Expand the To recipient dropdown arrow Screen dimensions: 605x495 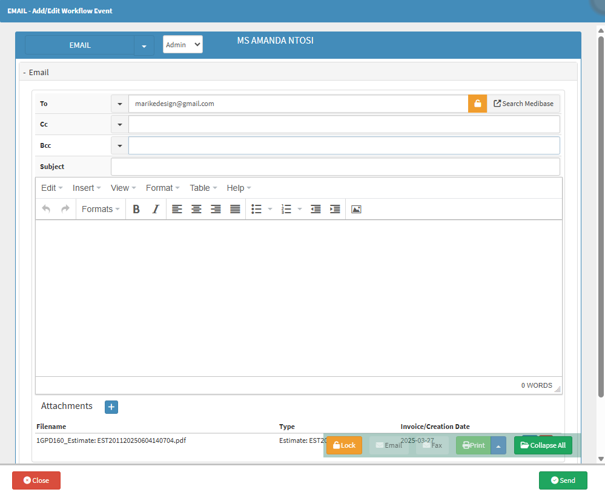(x=120, y=104)
